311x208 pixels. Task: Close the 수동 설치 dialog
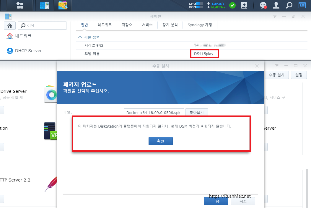[x=257, y=66]
